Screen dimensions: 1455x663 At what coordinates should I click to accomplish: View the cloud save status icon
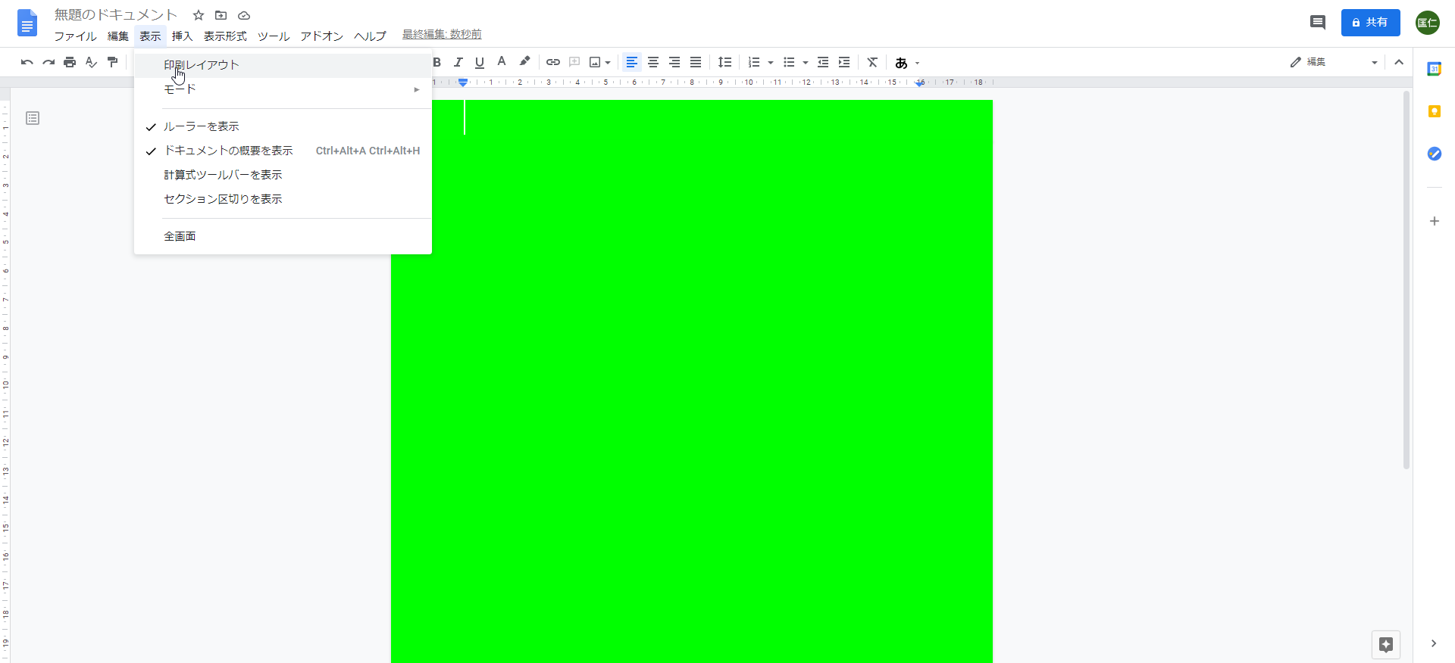pos(244,15)
